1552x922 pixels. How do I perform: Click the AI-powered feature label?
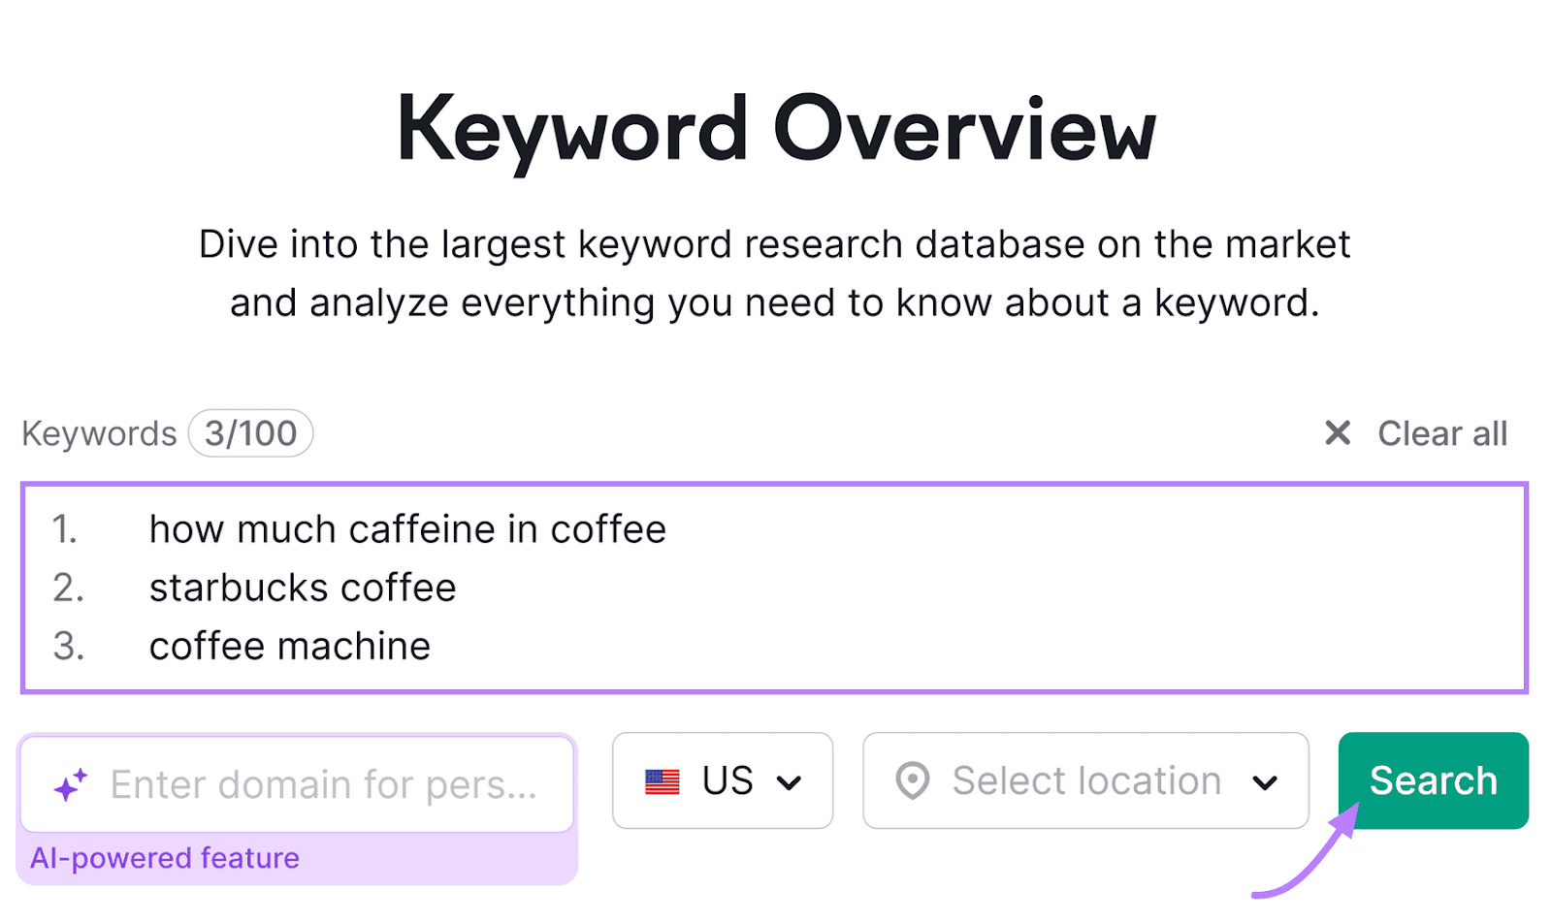(163, 857)
